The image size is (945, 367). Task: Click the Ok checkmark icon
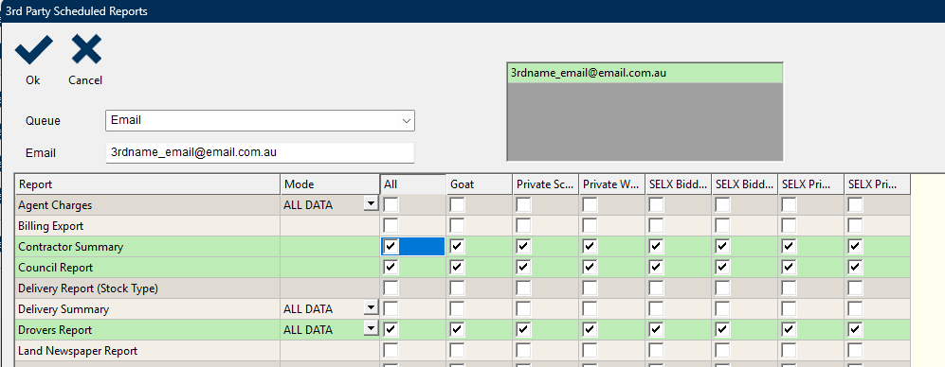pos(34,49)
